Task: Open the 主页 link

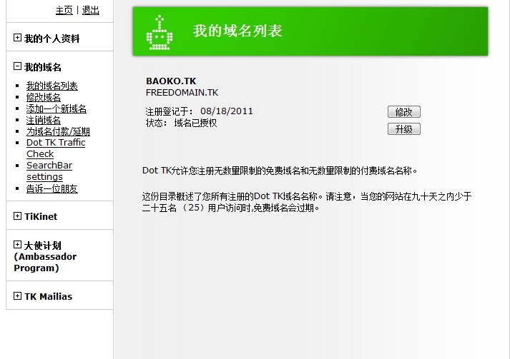Action: (64, 11)
